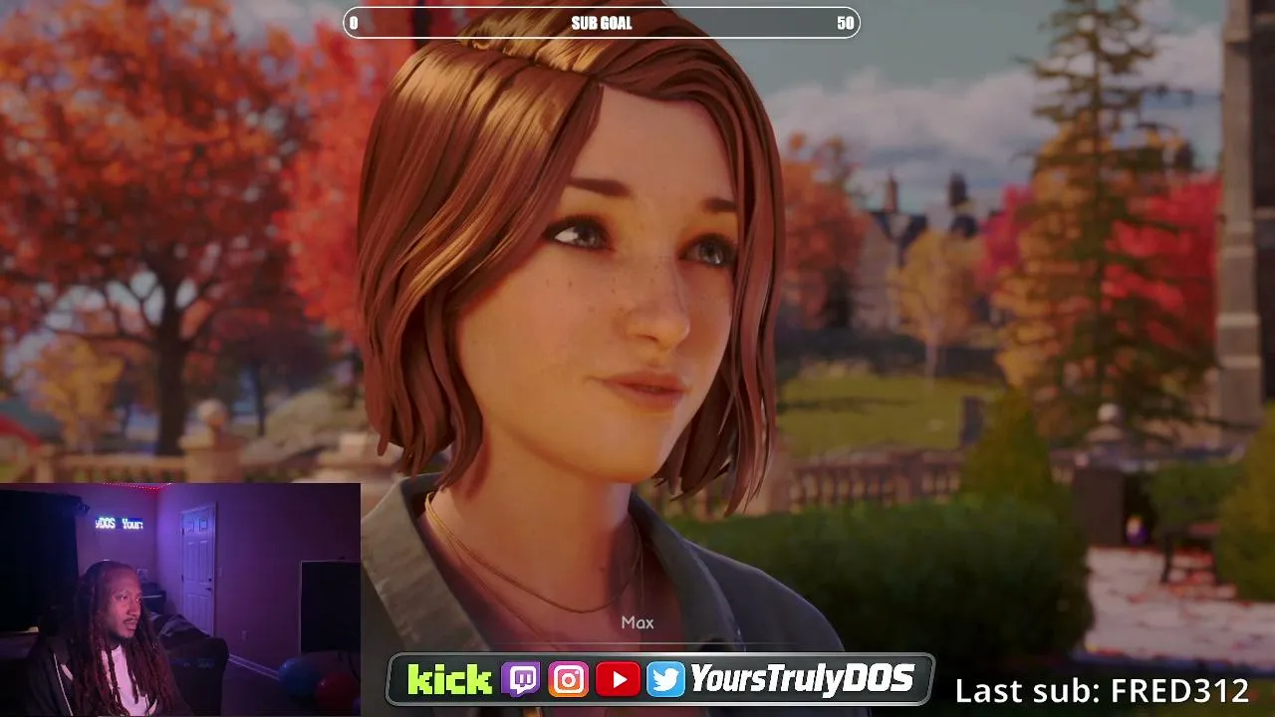Viewport: 1275px width, 717px height.
Task: Click the blue Twitter bird icon
Action: pyautogui.click(x=665, y=680)
